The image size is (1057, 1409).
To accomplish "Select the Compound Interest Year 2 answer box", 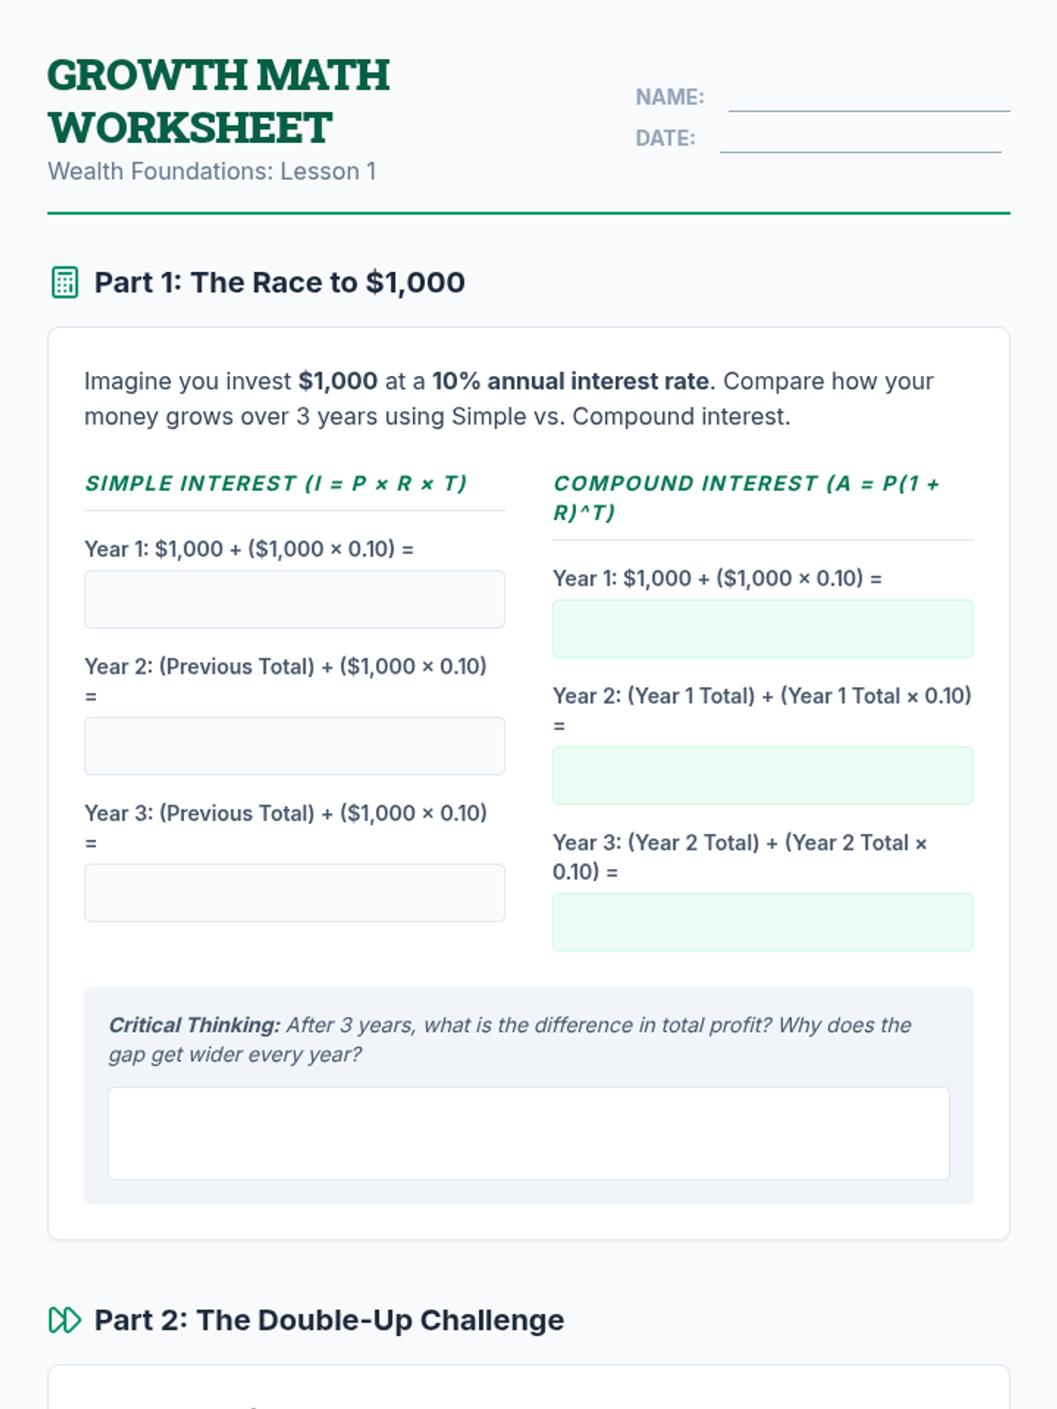I will click(763, 775).
